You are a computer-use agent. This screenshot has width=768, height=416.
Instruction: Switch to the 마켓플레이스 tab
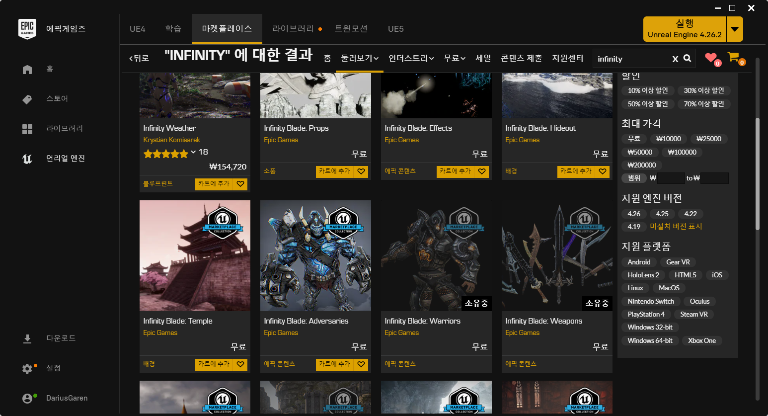[x=227, y=29]
